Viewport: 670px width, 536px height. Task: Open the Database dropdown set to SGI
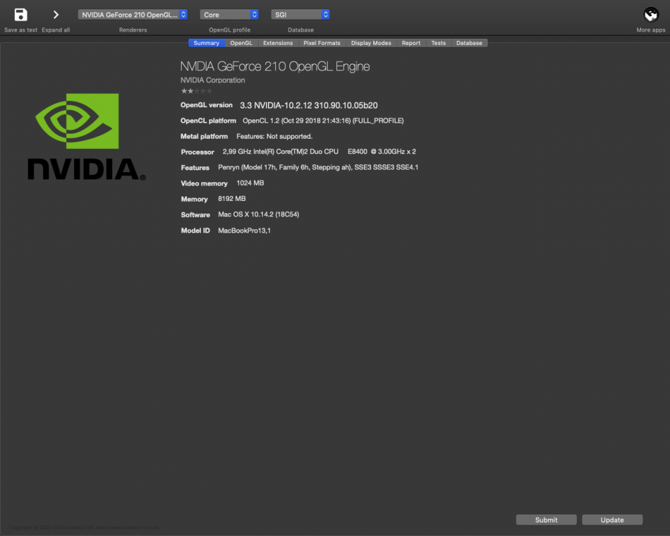300,15
